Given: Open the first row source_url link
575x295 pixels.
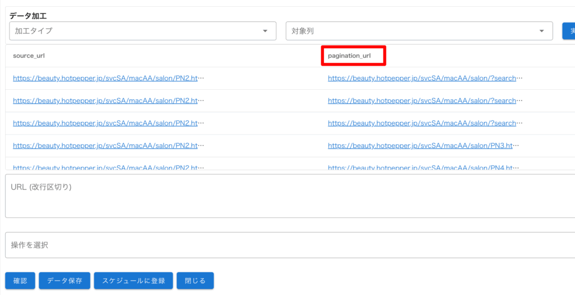Looking at the screenshot, I should pyautogui.click(x=108, y=78).
